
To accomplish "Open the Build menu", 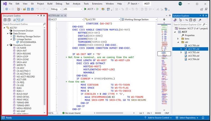I will (50, 4).
